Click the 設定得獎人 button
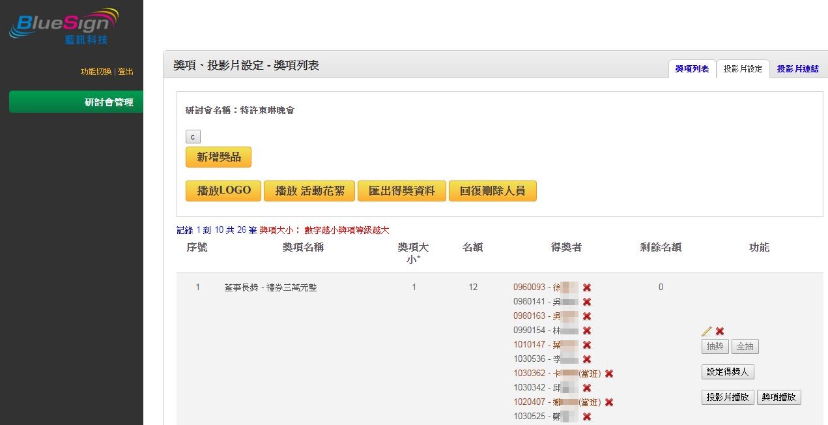Viewport: 828px width, 425px height. pos(728,372)
